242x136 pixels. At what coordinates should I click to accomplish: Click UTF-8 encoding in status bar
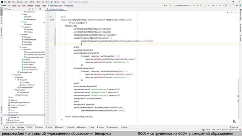click(219, 130)
